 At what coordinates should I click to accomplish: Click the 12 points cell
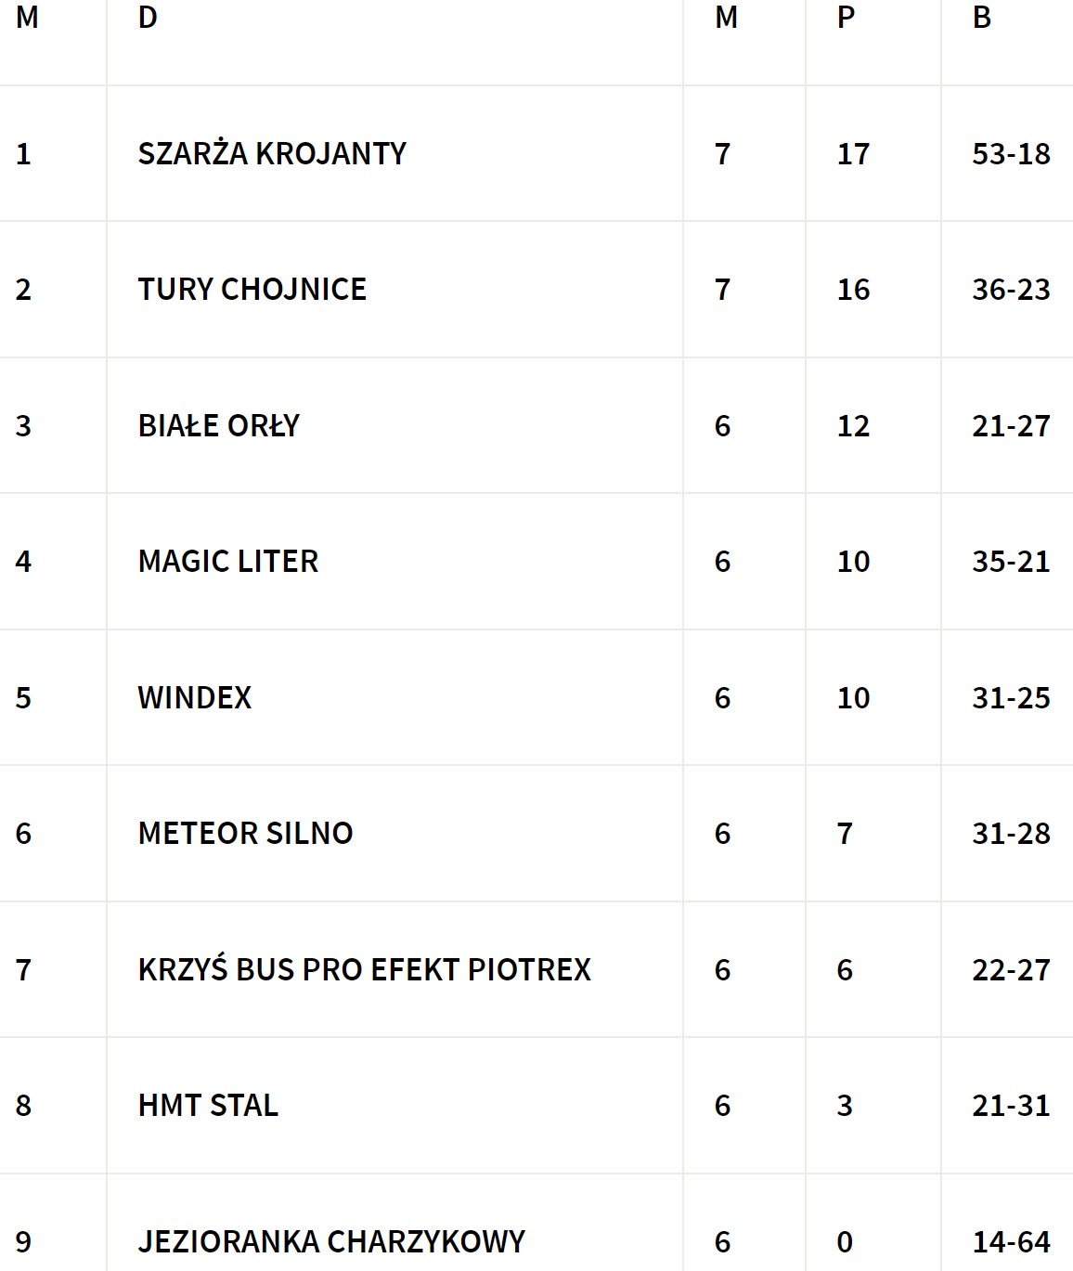click(x=853, y=425)
